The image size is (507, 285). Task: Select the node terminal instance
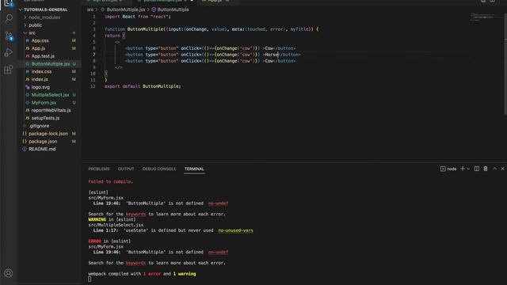[448, 169]
